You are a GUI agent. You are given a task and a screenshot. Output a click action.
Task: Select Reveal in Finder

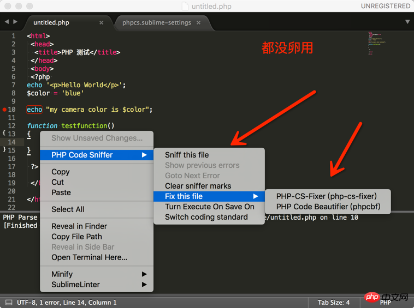(97, 226)
